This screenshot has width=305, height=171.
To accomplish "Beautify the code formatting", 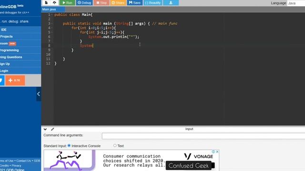I will coord(153,3).
